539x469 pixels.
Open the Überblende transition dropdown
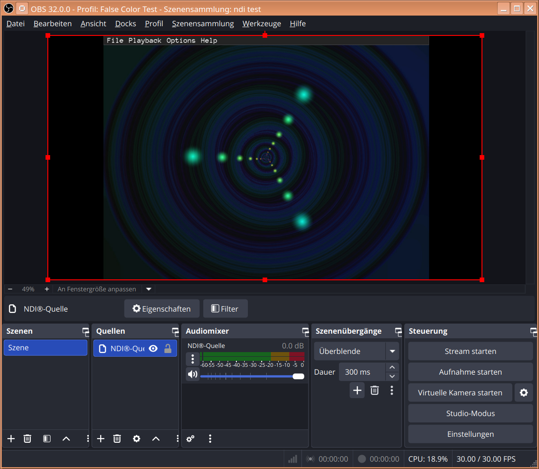point(392,351)
